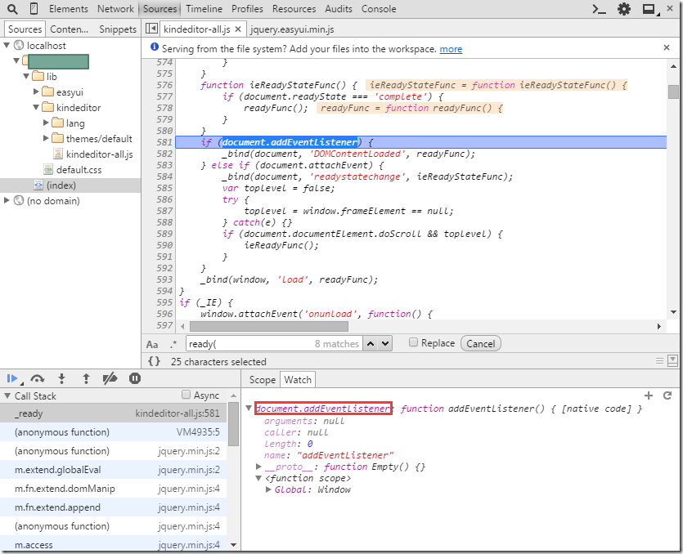Collapse the Call Stack section
The image size is (683, 554).
pyautogui.click(x=7, y=396)
